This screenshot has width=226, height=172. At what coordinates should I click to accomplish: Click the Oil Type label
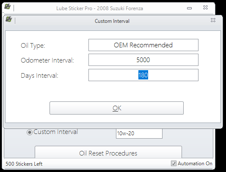coord(33,46)
